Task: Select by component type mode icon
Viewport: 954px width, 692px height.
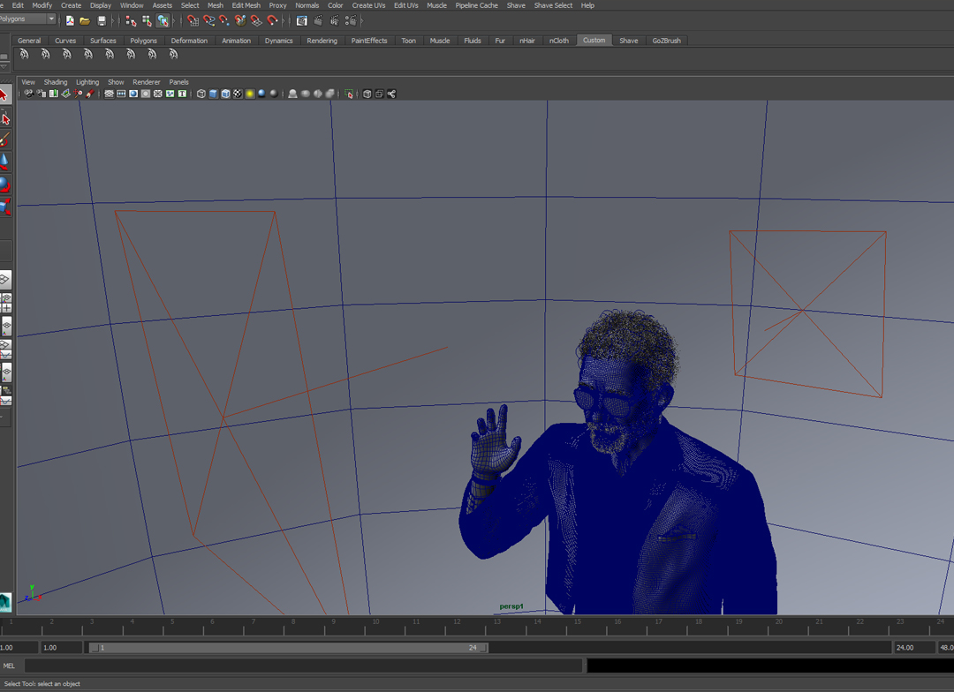Action: [163, 20]
